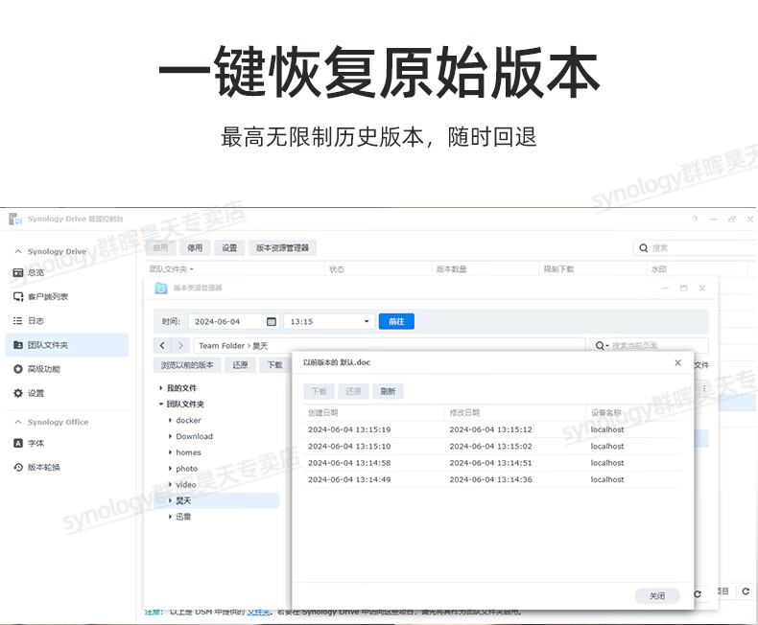
Task: Click the 停用 disable button
Action: (x=195, y=247)
